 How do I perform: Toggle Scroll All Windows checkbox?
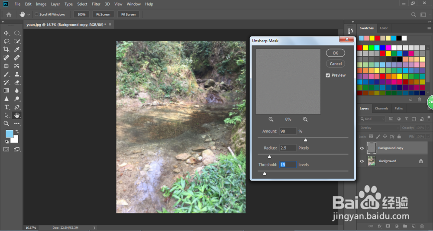pyautogui.click(x=36, y=14)
